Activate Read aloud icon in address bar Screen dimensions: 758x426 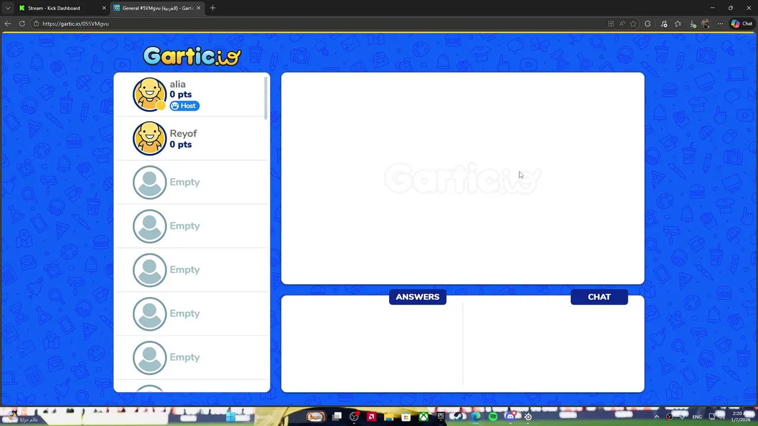622,24
